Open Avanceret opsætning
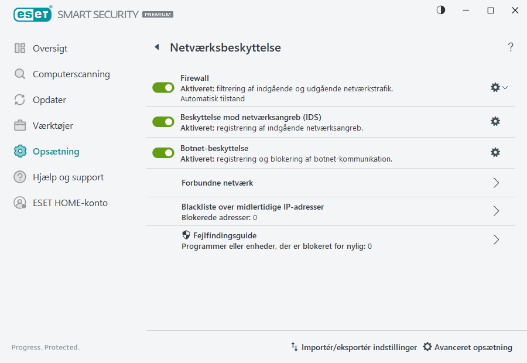This screenshot has width=527, height=363. coord(467,347)
